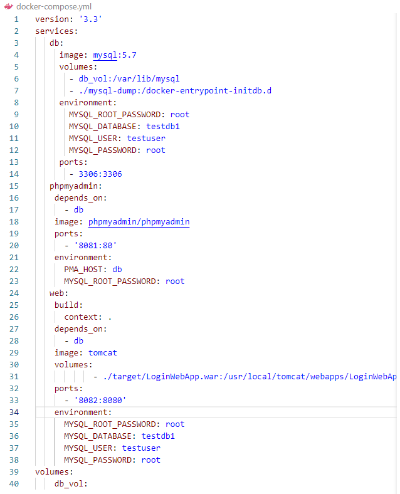Click the web service key
Viewport: 400px width, 494px height.
click(56, 293)
